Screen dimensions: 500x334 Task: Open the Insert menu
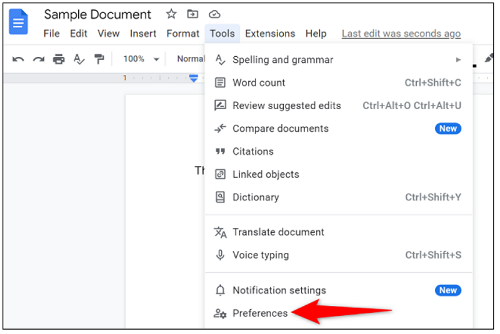click(143, 34)
